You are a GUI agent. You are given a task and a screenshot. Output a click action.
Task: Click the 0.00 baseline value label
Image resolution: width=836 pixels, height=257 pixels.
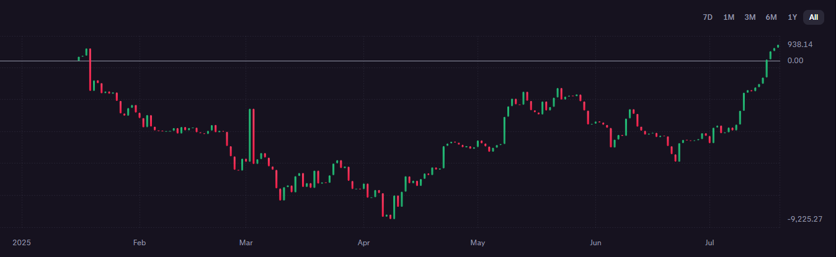[x=795, y=61]
